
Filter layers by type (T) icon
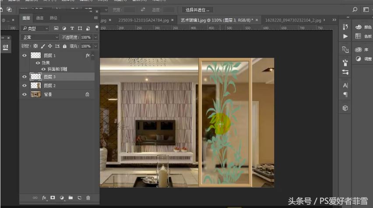point(72,28)
